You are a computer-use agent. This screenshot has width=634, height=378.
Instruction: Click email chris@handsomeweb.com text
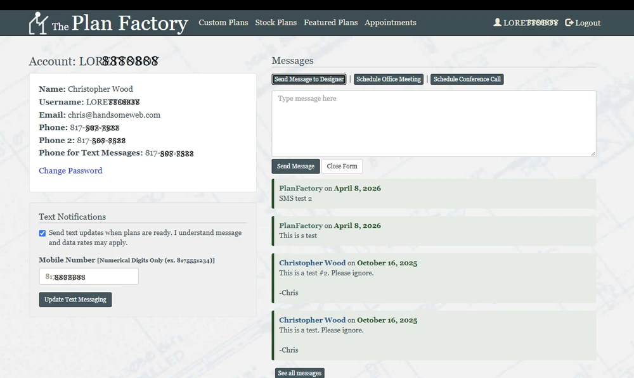(114, 115)
